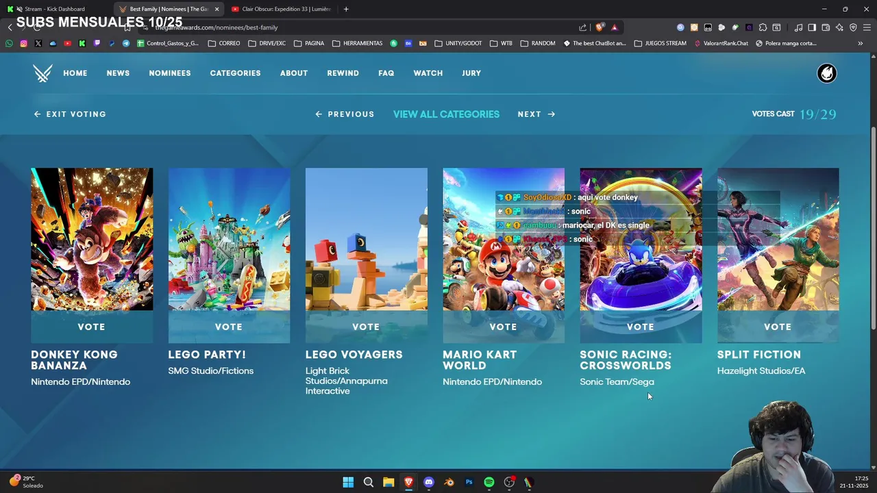Click EXIT VOTING link
877x493 pixels.
point(70,114)
